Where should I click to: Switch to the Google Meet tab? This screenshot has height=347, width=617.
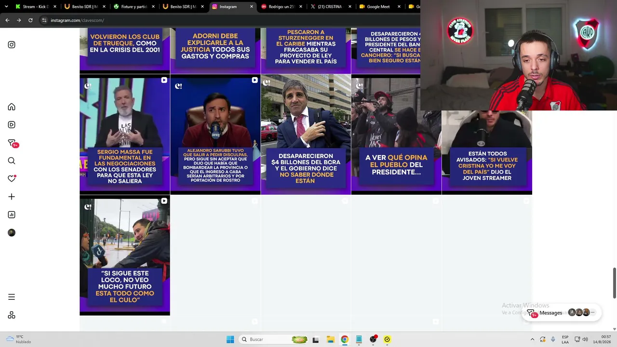(x=379, y=7)
